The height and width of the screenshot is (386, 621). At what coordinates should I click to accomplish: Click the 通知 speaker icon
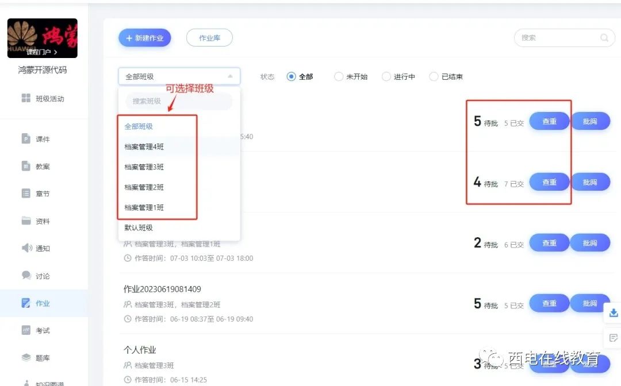[26, 248]
